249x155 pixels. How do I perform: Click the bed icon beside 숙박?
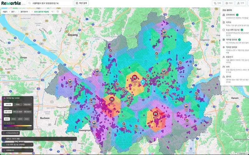point(224,67)
